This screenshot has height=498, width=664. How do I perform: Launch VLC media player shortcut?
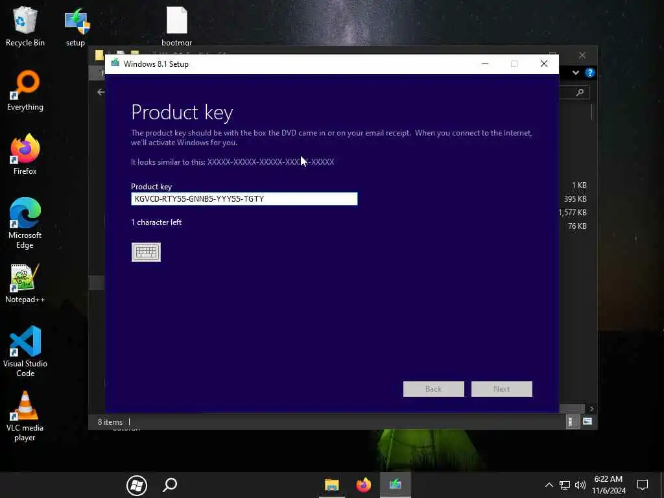point(25,416)
